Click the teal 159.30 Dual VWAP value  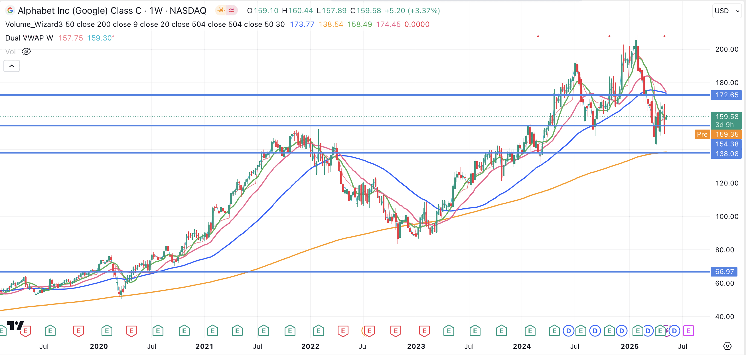(99, 38)
